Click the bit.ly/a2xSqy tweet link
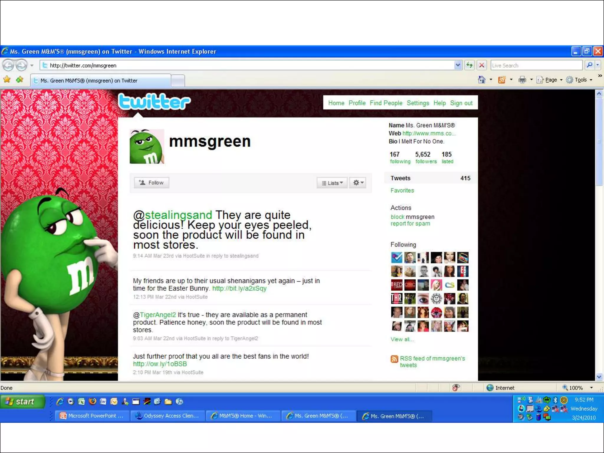 coord(239,288)
